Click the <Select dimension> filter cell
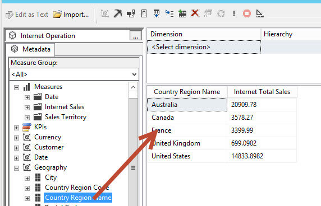 pyautogui.click(x=204, y=47)
